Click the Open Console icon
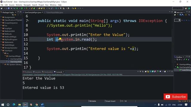The image size is (191, 107). (x=165, y=72)
